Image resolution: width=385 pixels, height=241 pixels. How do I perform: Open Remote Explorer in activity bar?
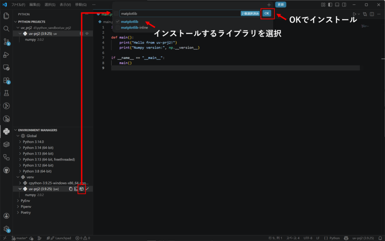coord(6,67)
